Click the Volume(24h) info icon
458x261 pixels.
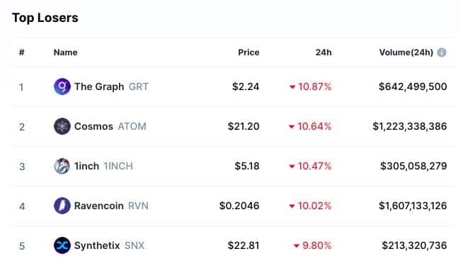[442, 52]
